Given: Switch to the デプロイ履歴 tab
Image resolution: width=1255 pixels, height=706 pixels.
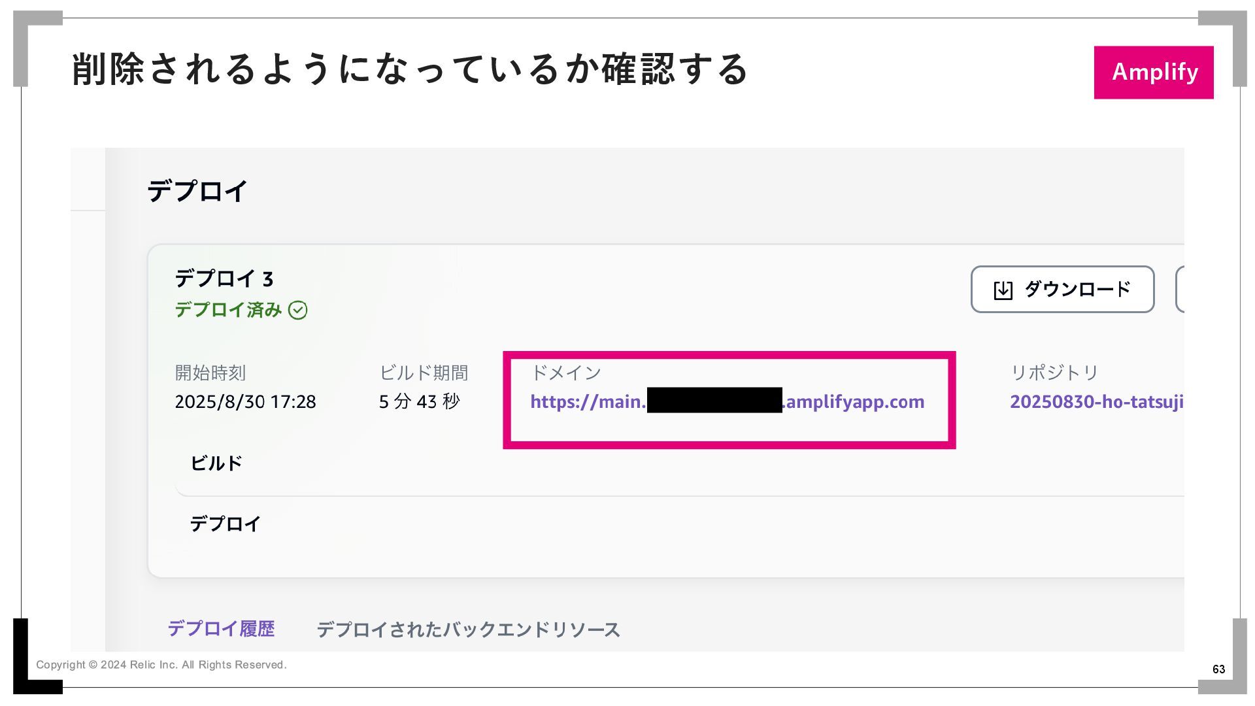Looking at the screenshot, I should 221,629.
